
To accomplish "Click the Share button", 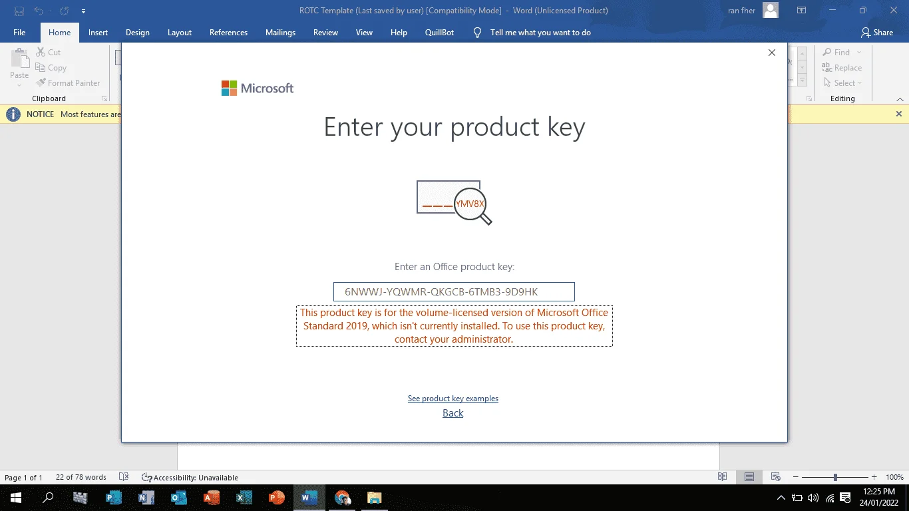I will point(877,33).
